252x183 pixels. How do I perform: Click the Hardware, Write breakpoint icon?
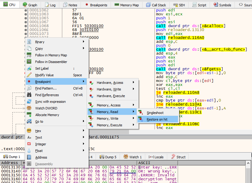pos(91,89)
